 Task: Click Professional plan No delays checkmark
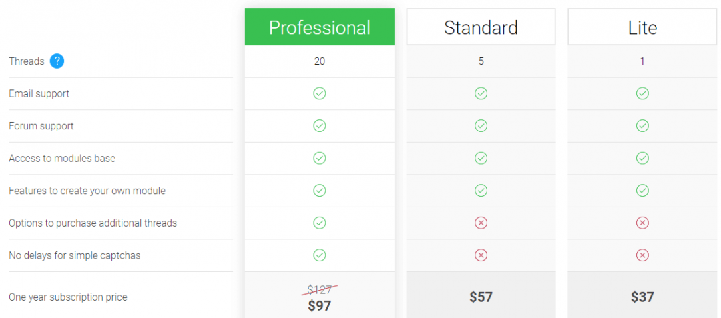(x=320, y=255)
